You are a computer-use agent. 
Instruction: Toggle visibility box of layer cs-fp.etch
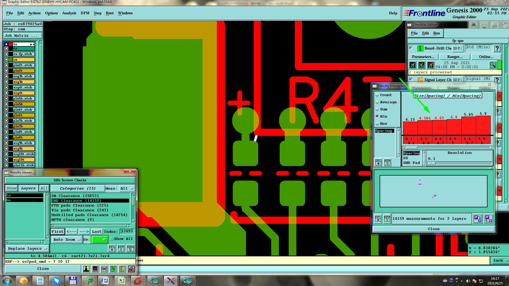(x=6, y=54)
